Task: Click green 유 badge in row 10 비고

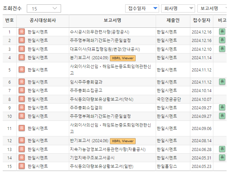Action: 222,116
